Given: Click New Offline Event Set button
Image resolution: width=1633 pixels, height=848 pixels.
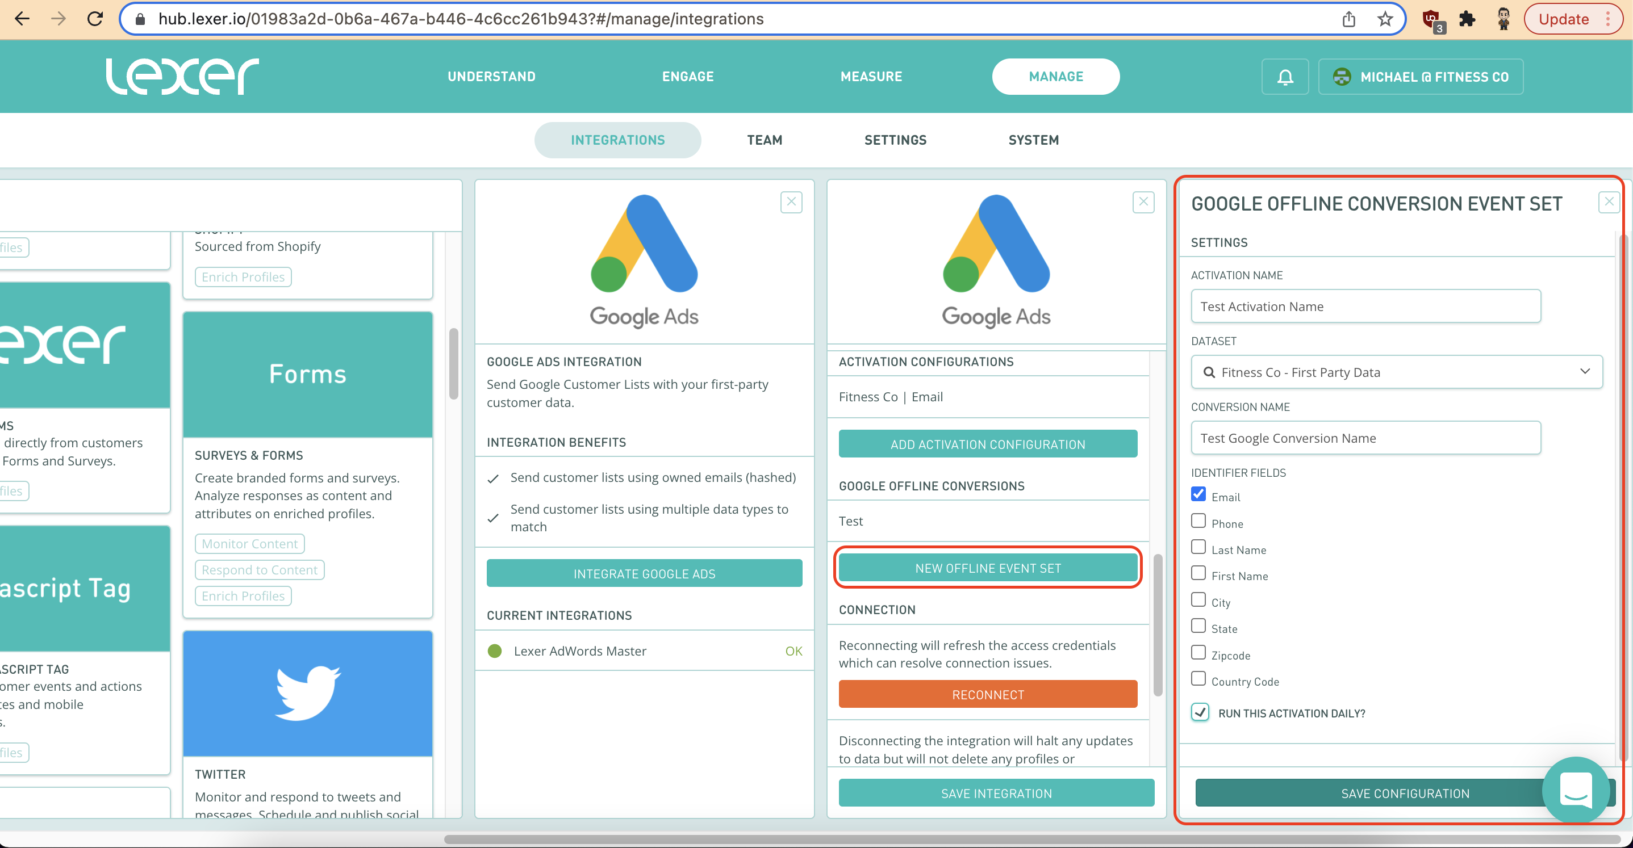Looking at the screenshot, I should click(988, 568).
